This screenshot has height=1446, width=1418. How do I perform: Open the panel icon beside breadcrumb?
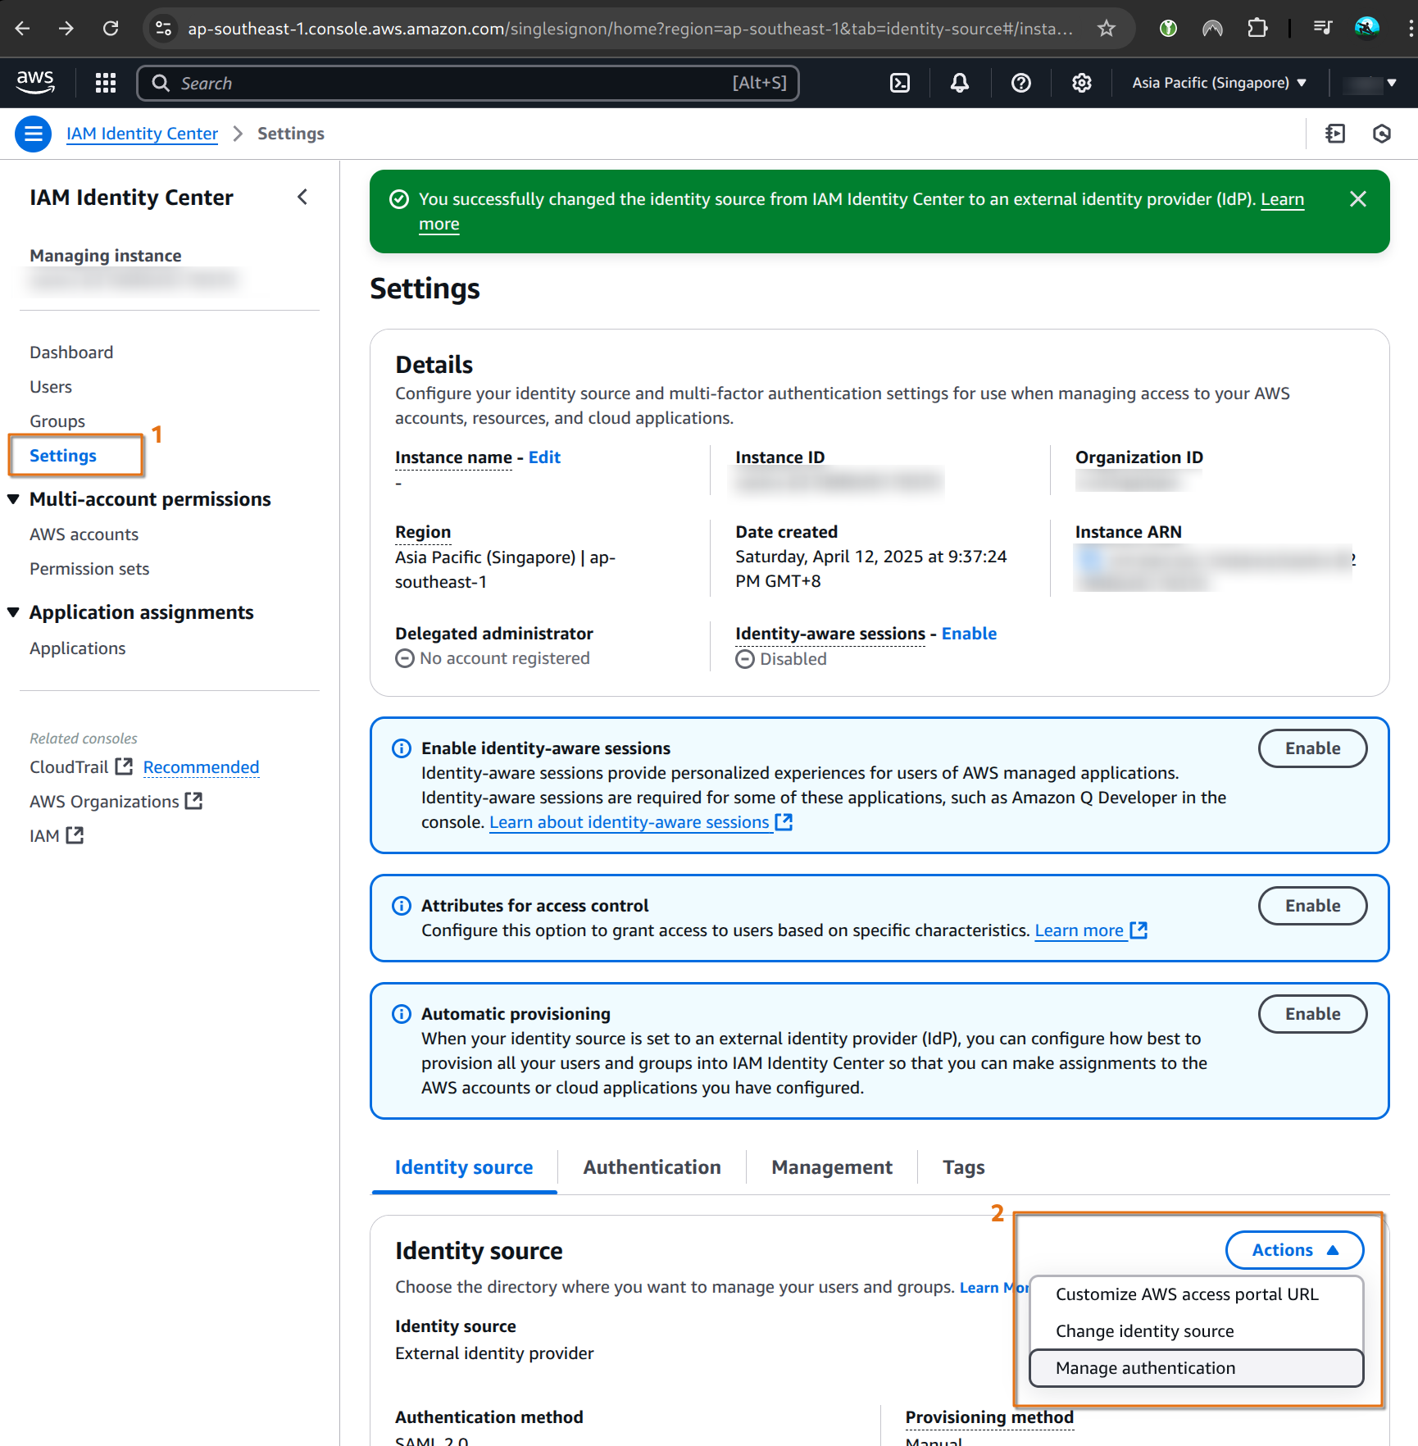coord(1335,134)
